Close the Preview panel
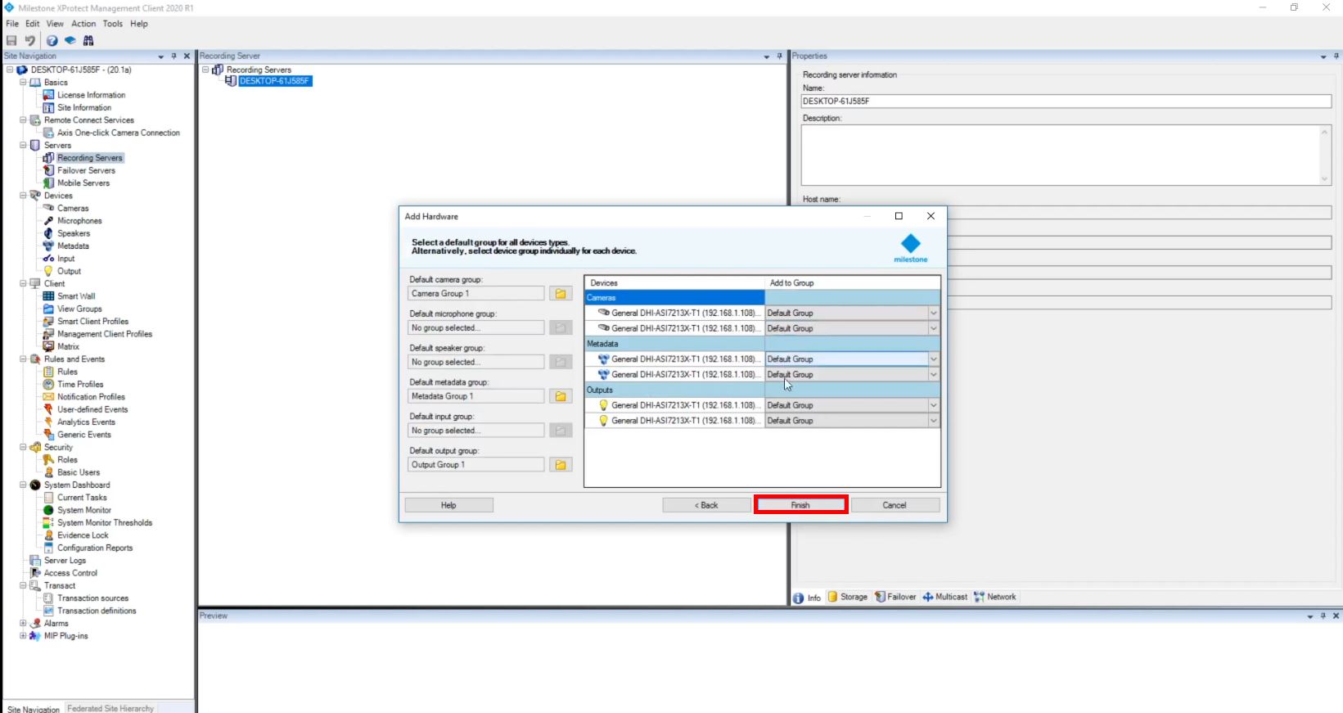The width and height of the screenshot is (1343, 713). tap(1336, 616)
